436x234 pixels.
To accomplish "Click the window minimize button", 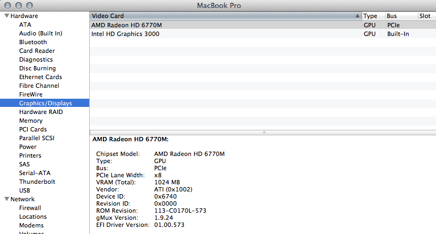I will [19, 5].
